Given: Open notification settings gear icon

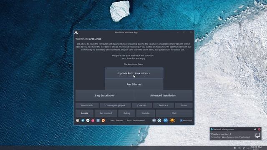Looking at the screenshot, I should coord(255,129).
